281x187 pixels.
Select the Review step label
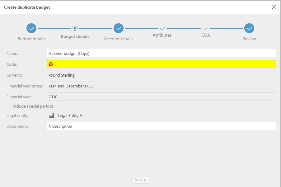tap(249, 39)
